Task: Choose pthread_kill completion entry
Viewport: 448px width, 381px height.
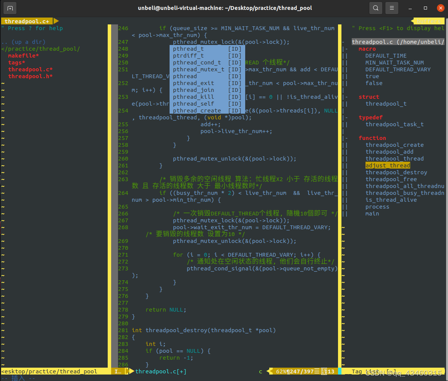Action: [x=207, y=97]
